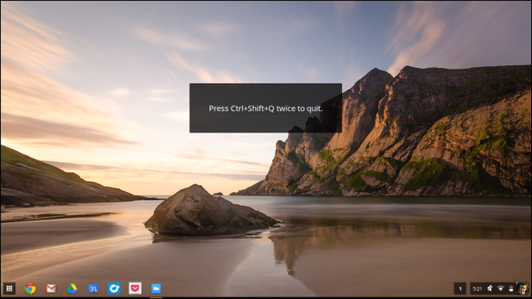Open the Files app
Image resolution: width=532 pixels, height=299 pixels.
tap(156, 288)
